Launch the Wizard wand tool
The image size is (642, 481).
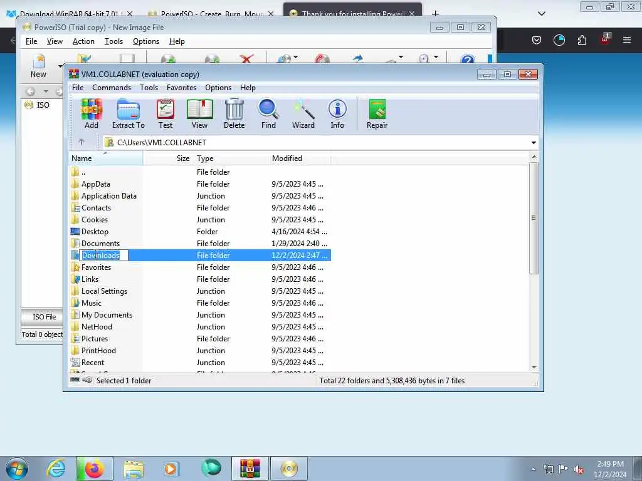303,114
